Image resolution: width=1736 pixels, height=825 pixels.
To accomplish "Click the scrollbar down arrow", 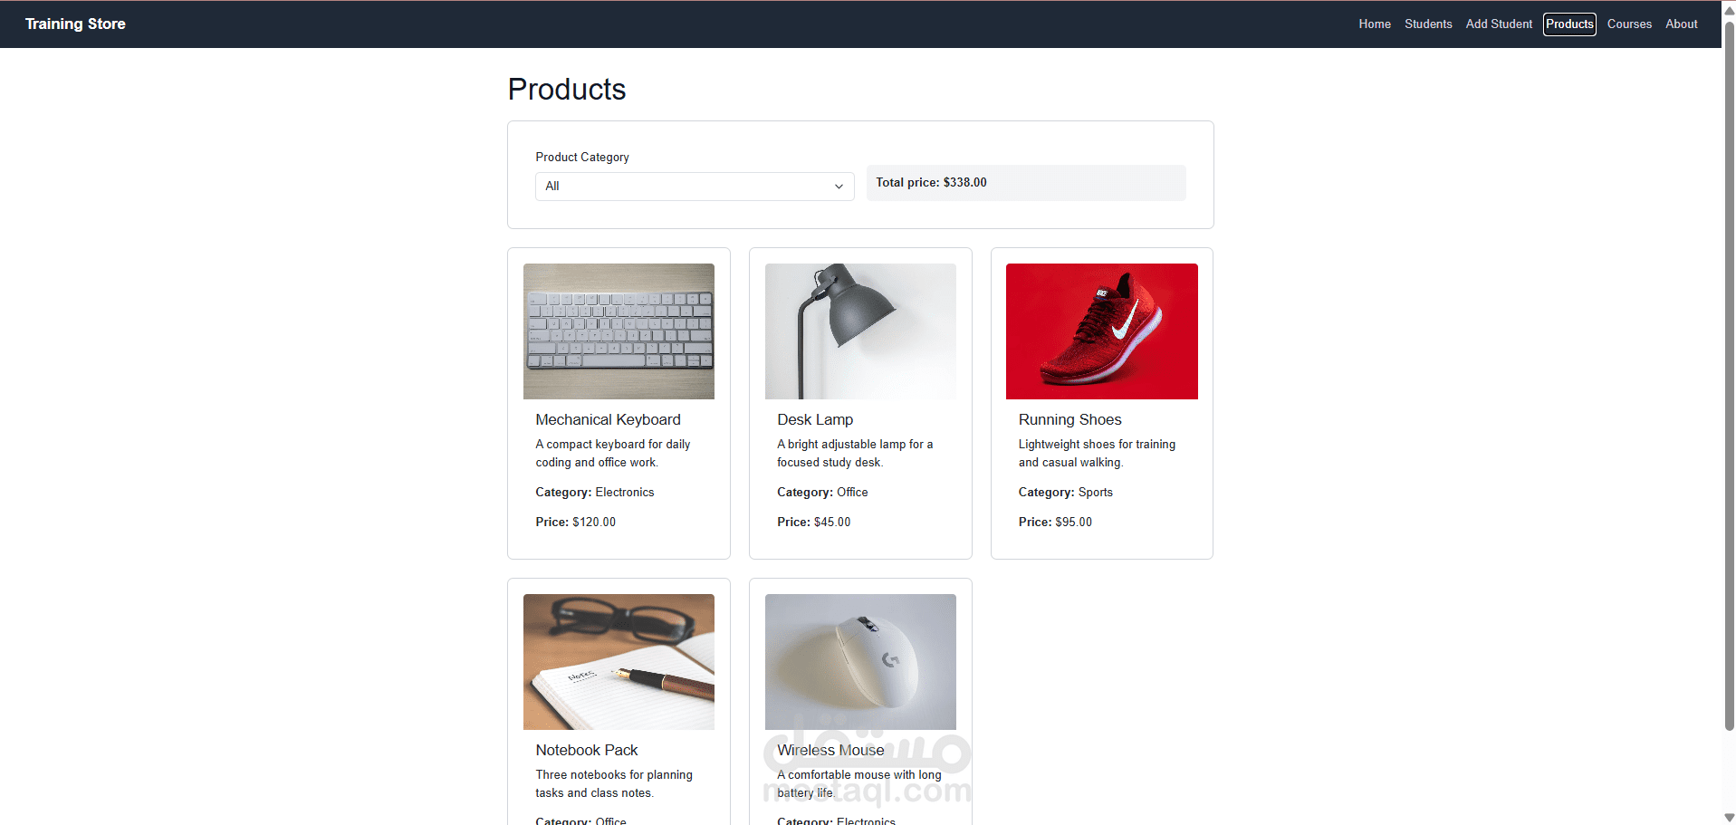I will [x=1729, y=817].
